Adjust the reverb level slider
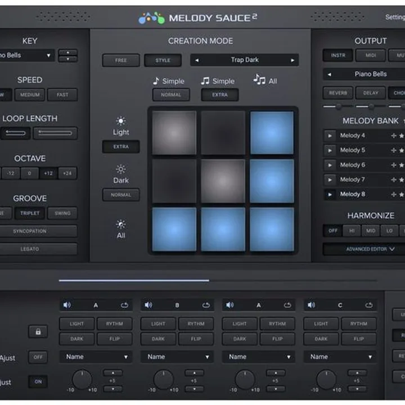 point(338,106)
